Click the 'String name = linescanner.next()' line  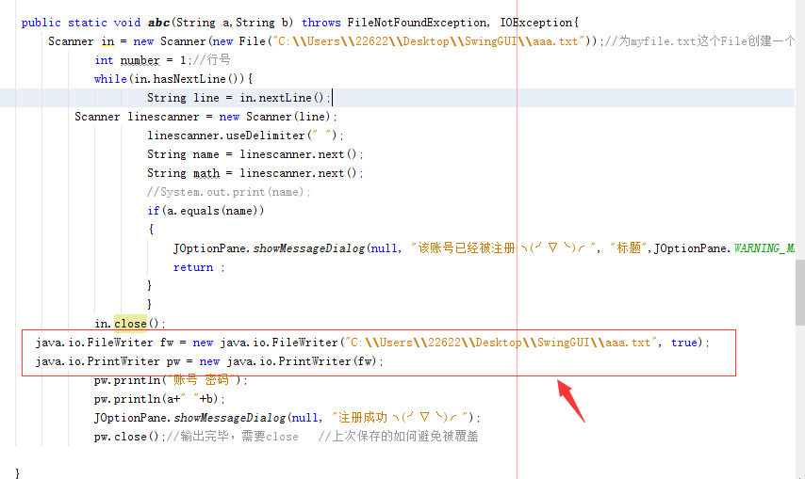click(x=255, y=154)
